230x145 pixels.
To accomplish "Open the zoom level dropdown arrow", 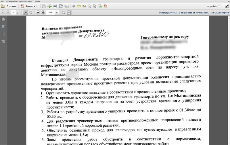I will point(57,12).
